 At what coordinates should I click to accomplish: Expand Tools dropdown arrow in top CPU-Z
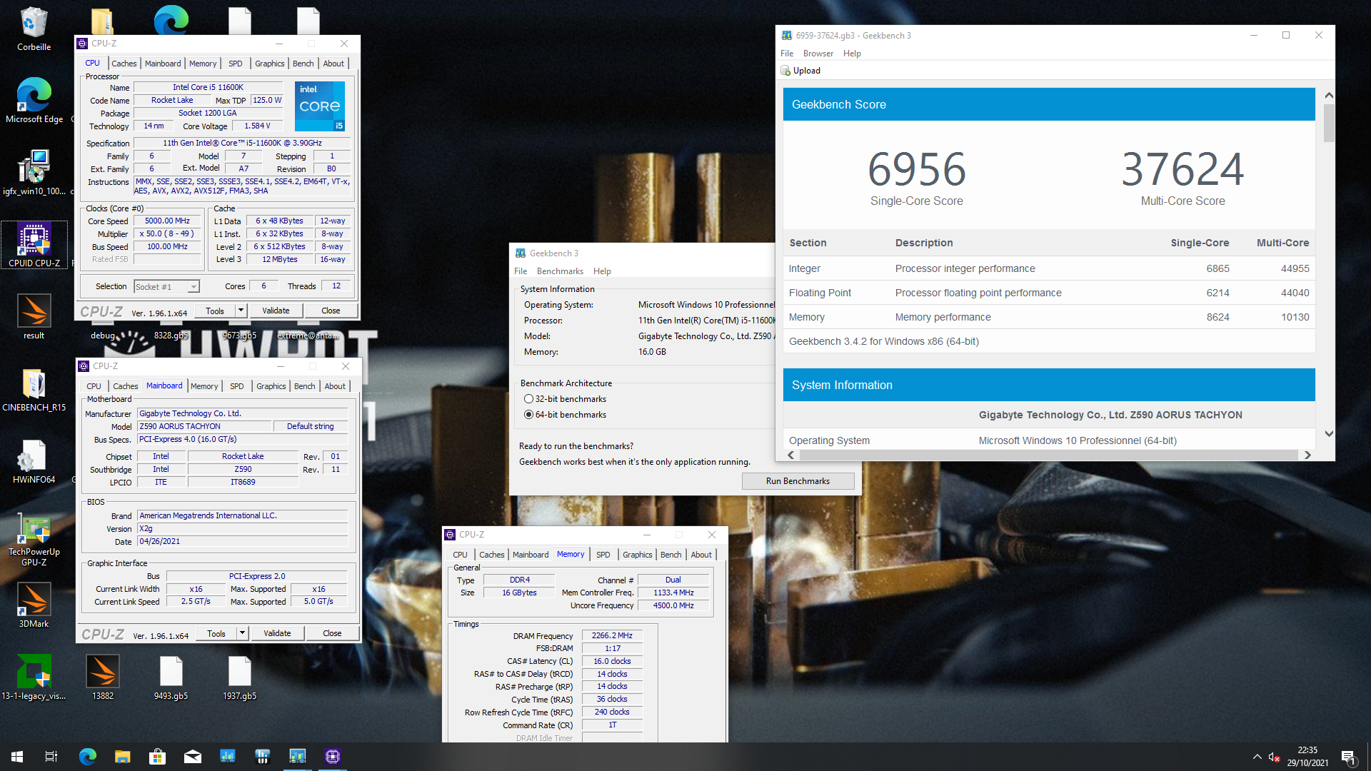click(x=241, y=311)
